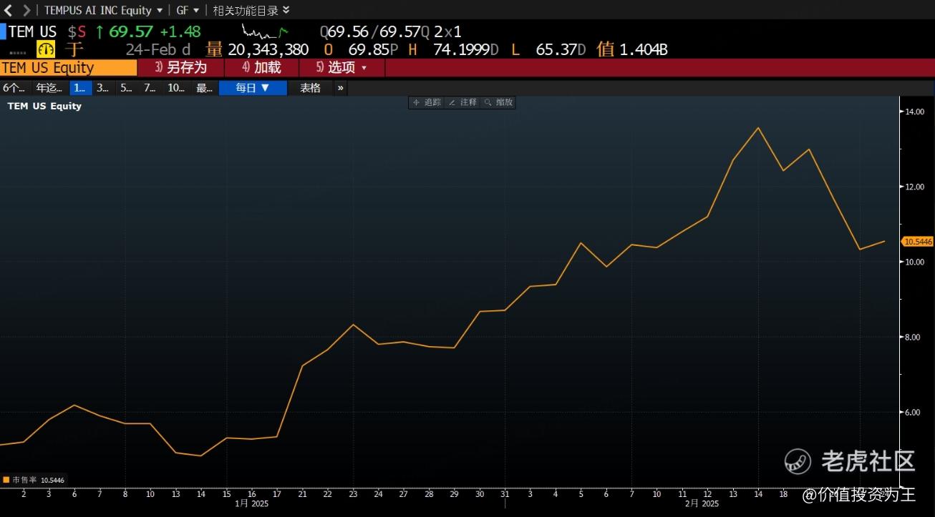Click the open price 69.85
935x517 pixels.
[x=369, y=49]
